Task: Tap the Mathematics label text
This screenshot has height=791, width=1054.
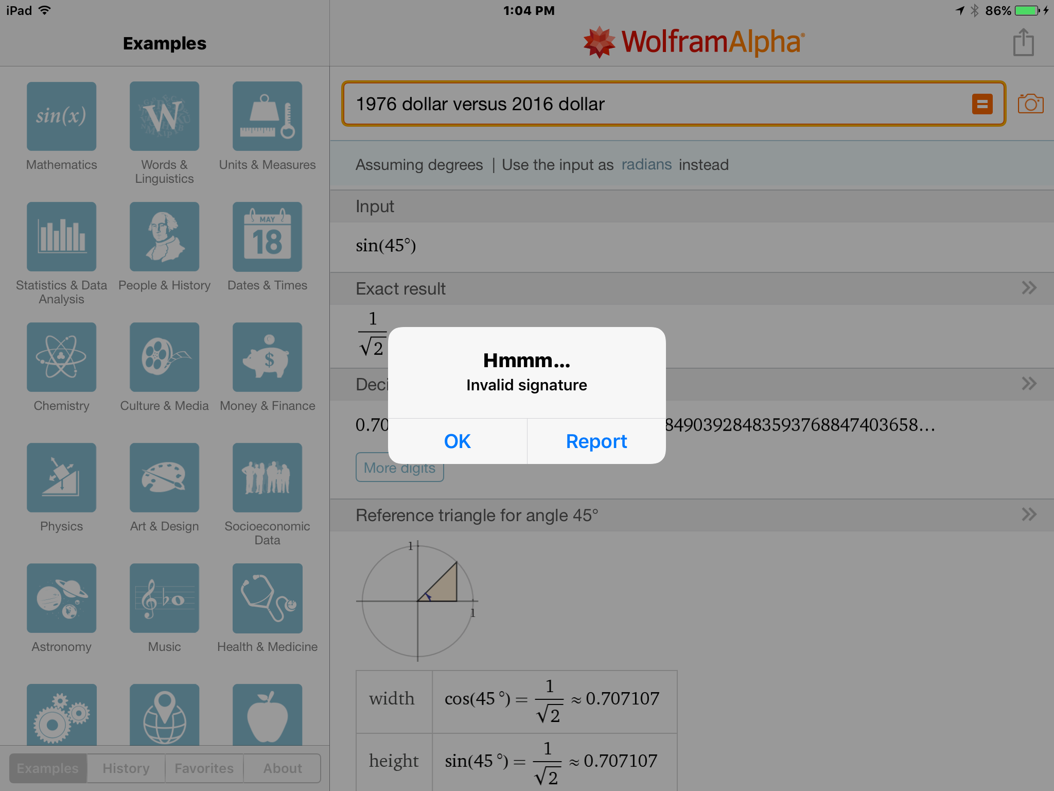Action: (61, 165)
